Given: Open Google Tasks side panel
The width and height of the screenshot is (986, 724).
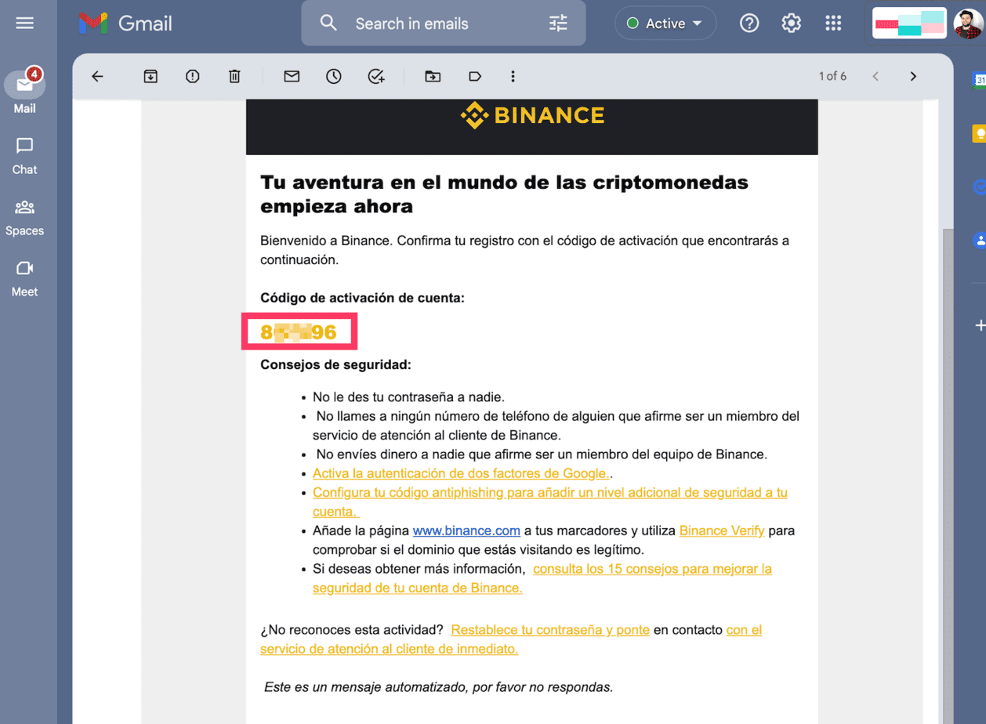Looking at the screenshot, I should (978, 187).
